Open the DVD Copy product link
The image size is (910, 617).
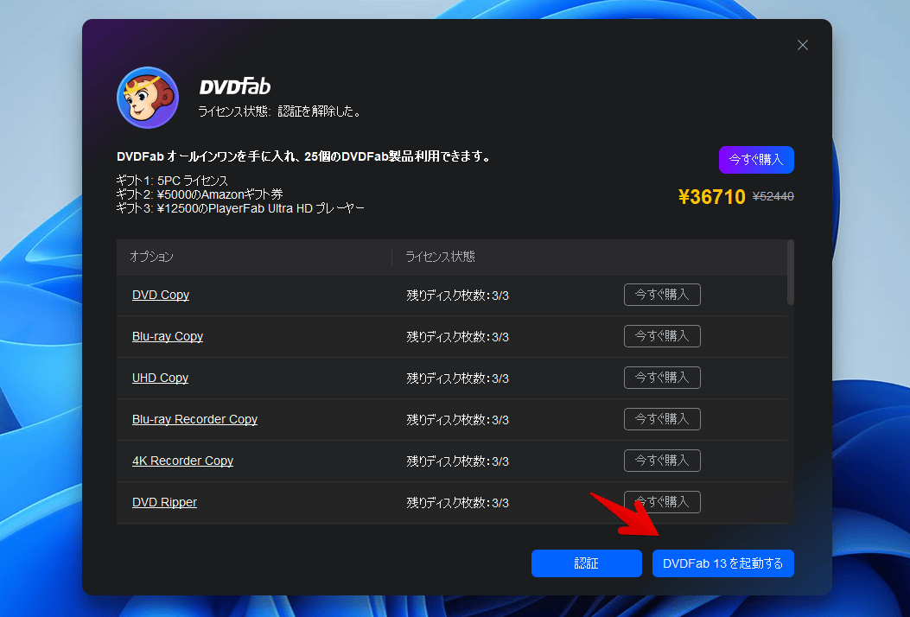point(161,295)
